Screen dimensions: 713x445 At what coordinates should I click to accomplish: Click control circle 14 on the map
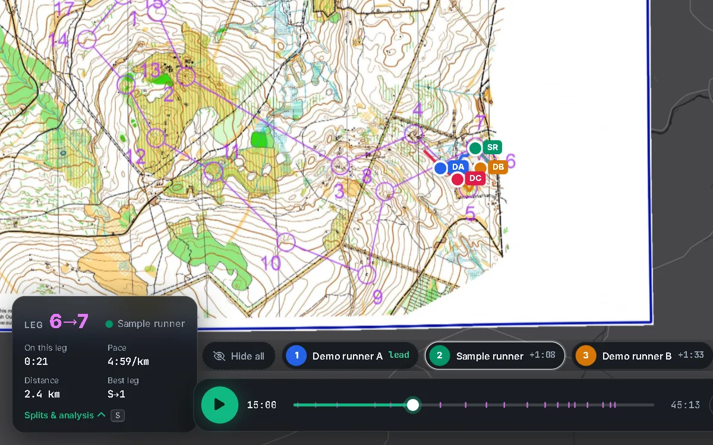(x=87, y=40)
